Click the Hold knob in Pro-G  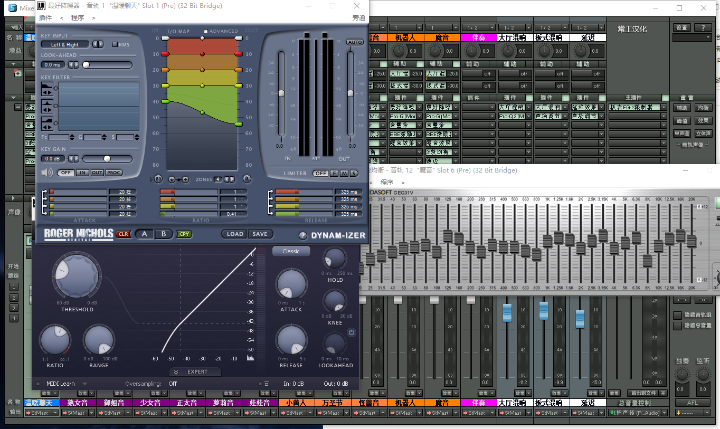(335, 259)
